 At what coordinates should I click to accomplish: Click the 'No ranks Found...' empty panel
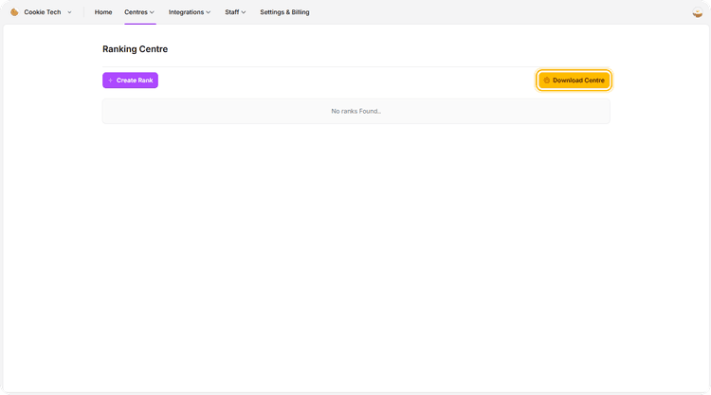tap(355, 111)
